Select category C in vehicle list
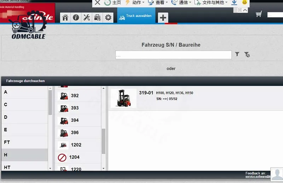This screenshot has height=183, width=283. point(24,105)
